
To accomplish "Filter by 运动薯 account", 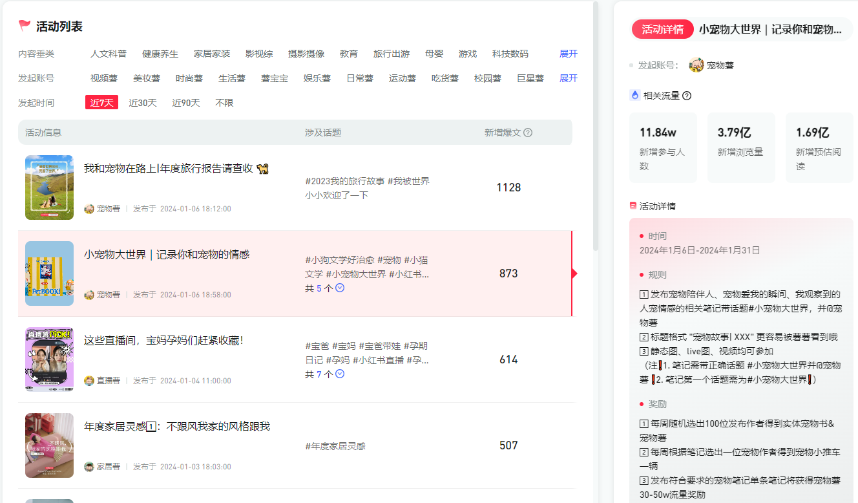I will pos(403,78).
